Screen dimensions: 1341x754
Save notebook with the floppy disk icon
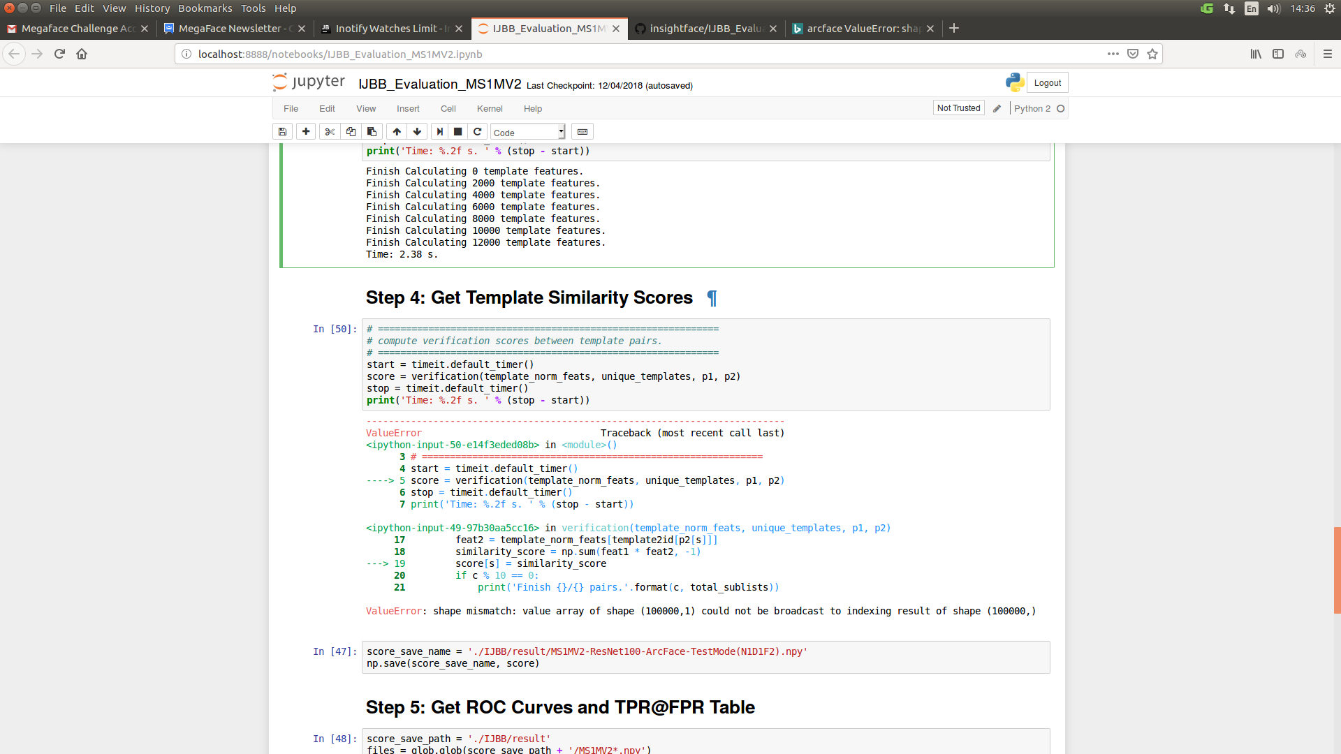tap(282, 132)
